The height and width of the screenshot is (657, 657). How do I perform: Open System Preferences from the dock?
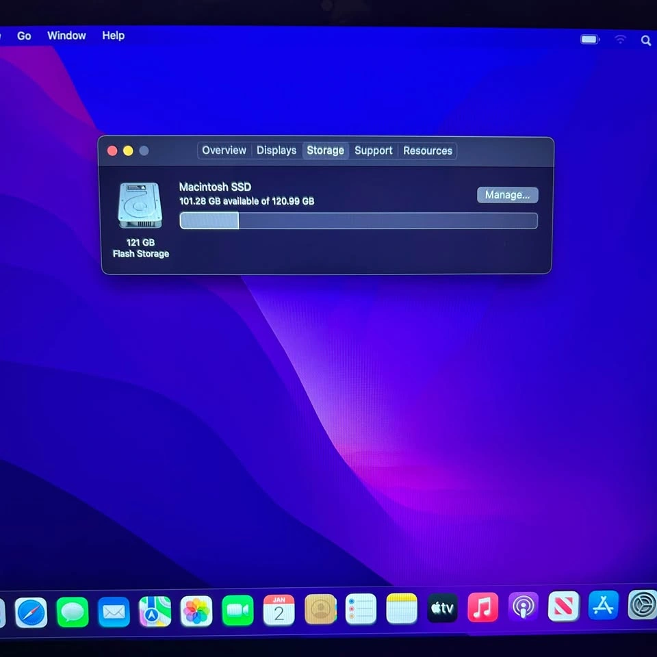pos(643,604)
